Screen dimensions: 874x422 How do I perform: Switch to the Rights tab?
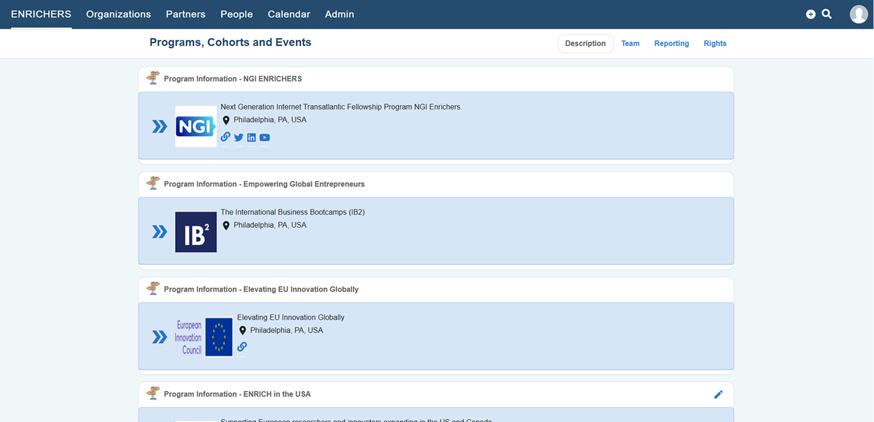[715, 44]
